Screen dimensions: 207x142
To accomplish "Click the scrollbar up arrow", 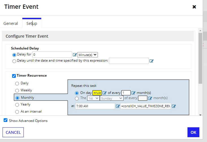I will (x=200, y=30).
